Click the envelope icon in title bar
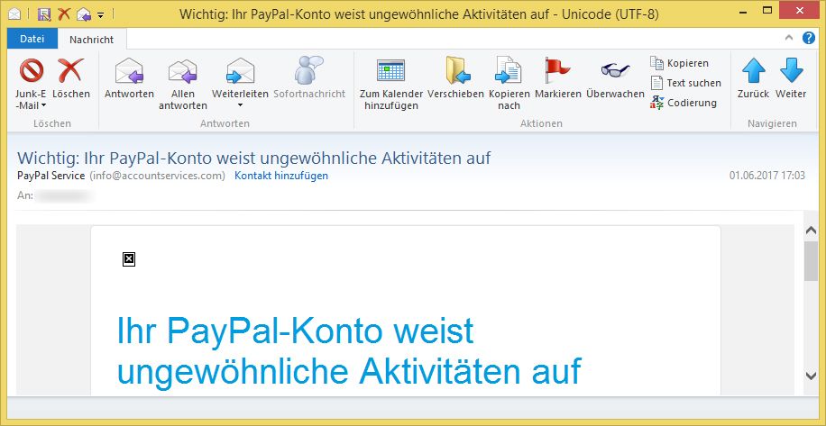 click(14, 14)
